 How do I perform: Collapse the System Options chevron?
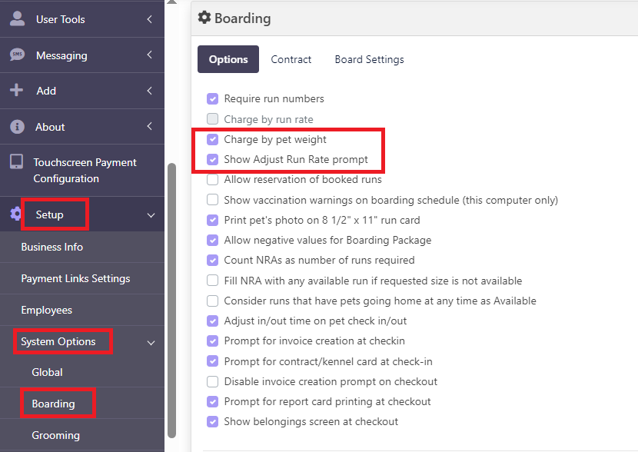pos(151,343)
